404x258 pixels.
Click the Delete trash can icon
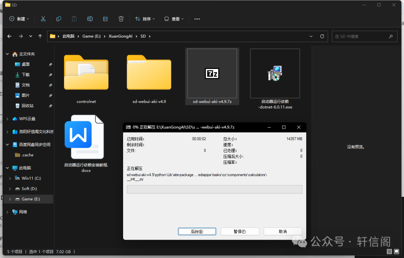tap(121, 19)
